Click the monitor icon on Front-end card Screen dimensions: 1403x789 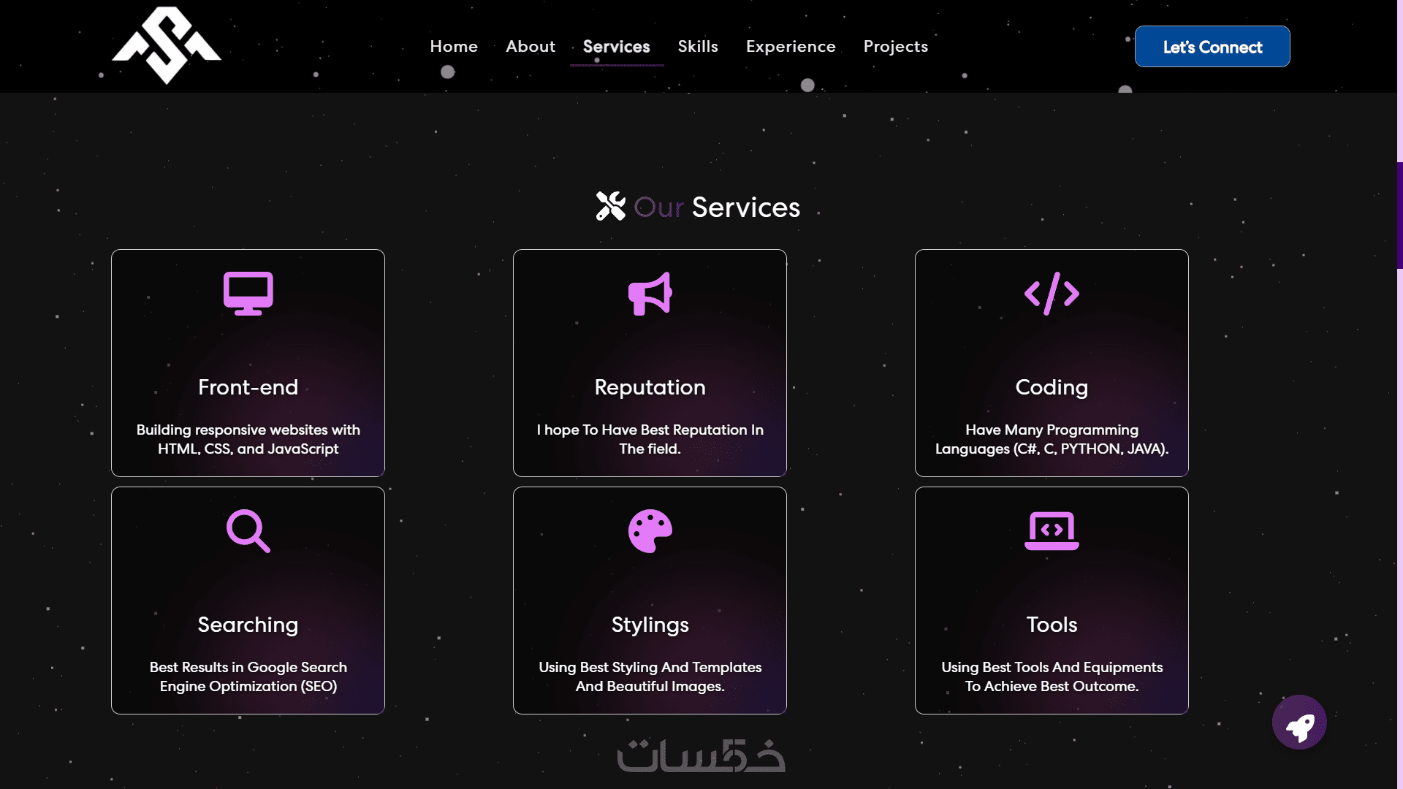click(248, 294)
